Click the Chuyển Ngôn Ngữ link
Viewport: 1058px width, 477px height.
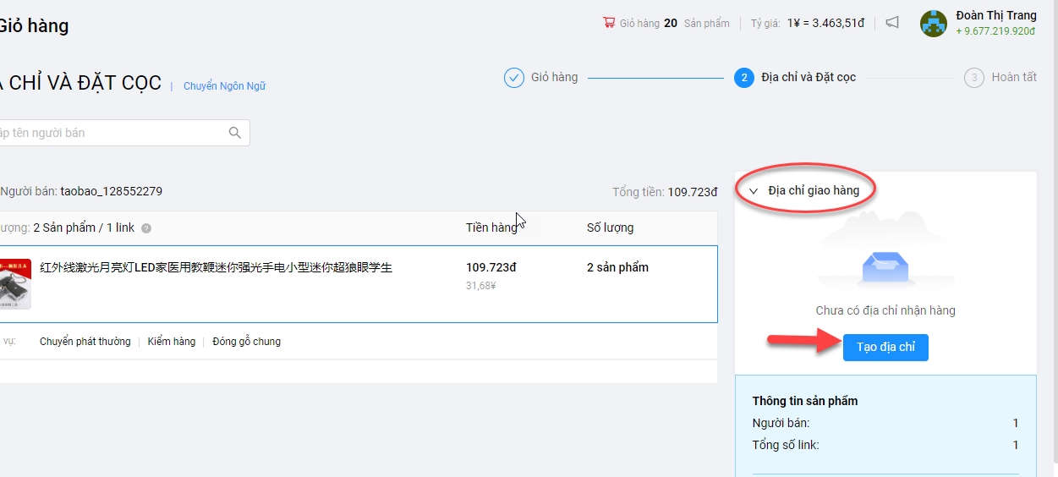point(224,86)
